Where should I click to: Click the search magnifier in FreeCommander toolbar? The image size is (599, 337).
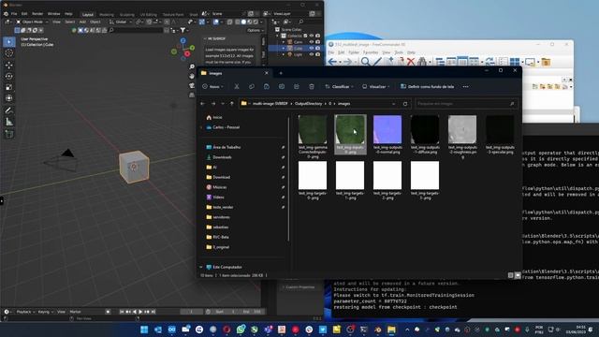tap(365, 62)
